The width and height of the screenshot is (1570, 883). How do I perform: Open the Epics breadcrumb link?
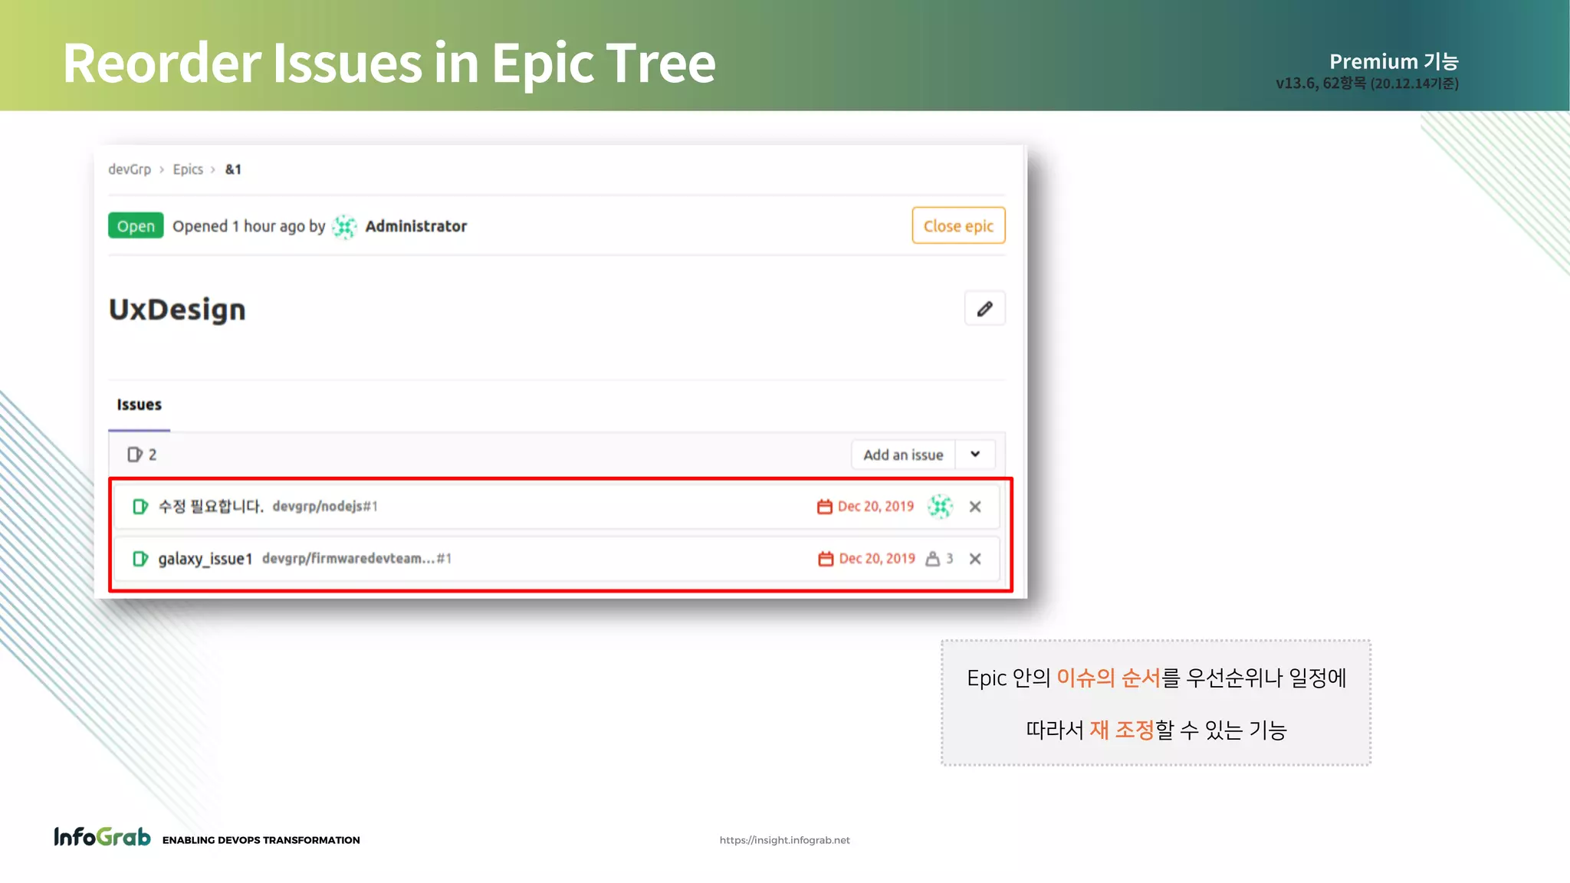click(x=188, y=169)
